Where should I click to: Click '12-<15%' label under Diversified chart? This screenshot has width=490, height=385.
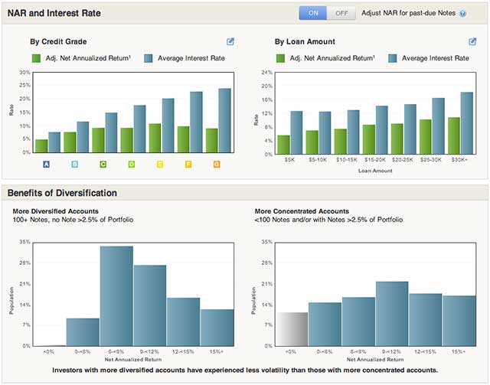tap(183, 351)
